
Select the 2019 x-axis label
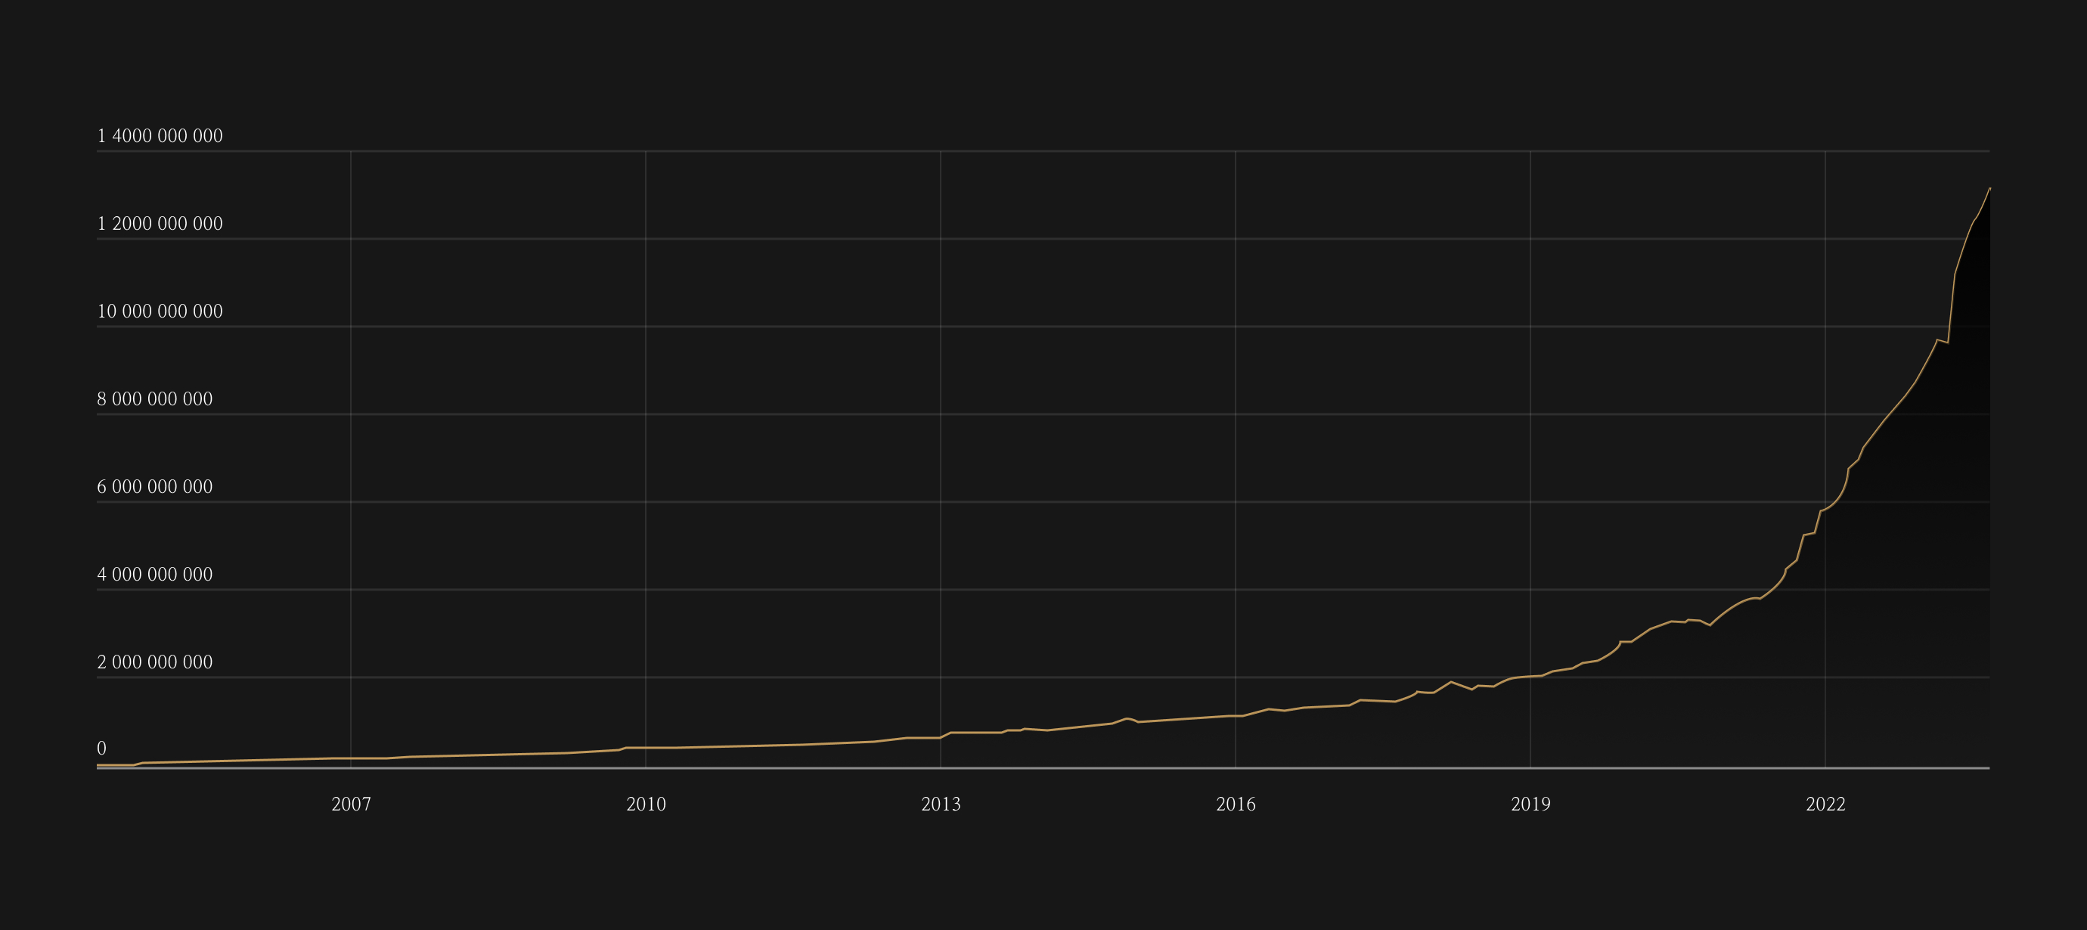tap(1530, 804)
